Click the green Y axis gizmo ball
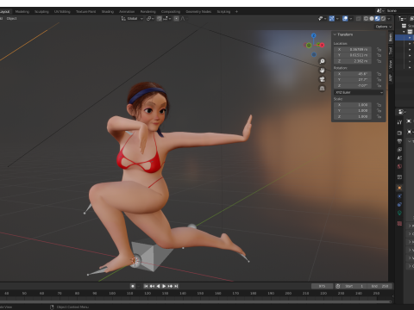 point(309,46)
